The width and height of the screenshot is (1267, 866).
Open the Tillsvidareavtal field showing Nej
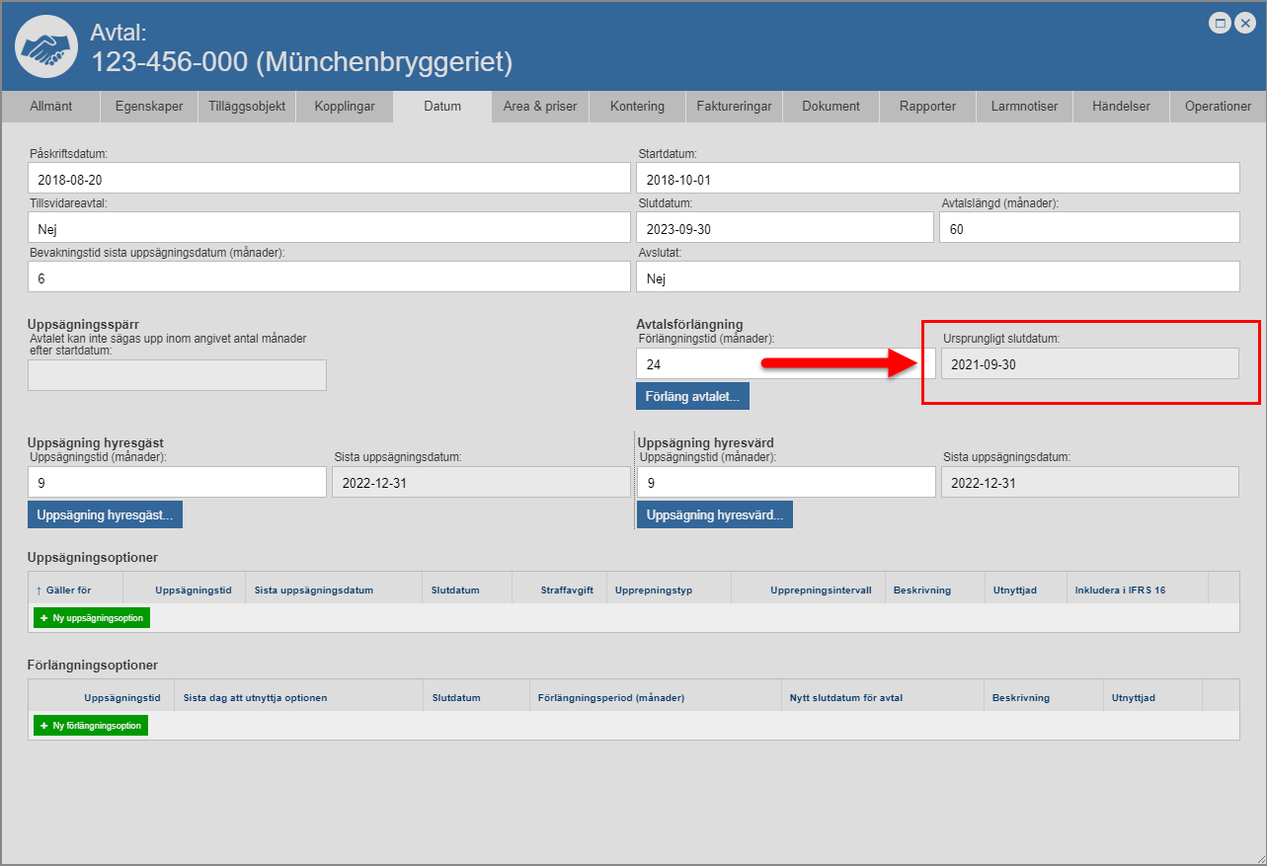(329, 228)
